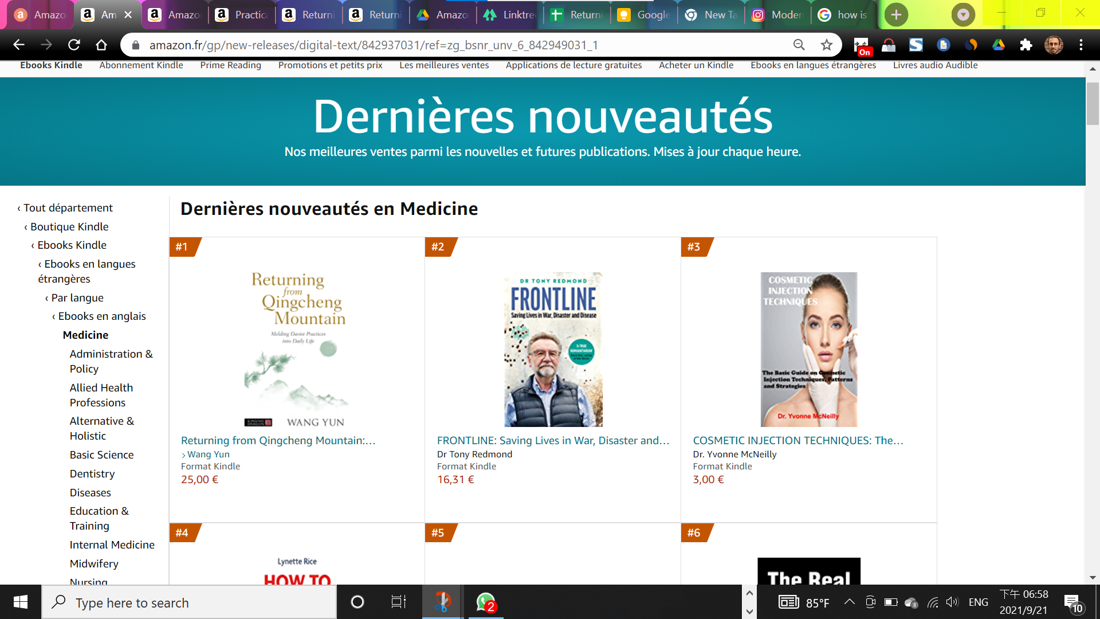Open FRONTLINE: Saving Lives in War title link
The image size is (1100, 619).
[553, 440]
